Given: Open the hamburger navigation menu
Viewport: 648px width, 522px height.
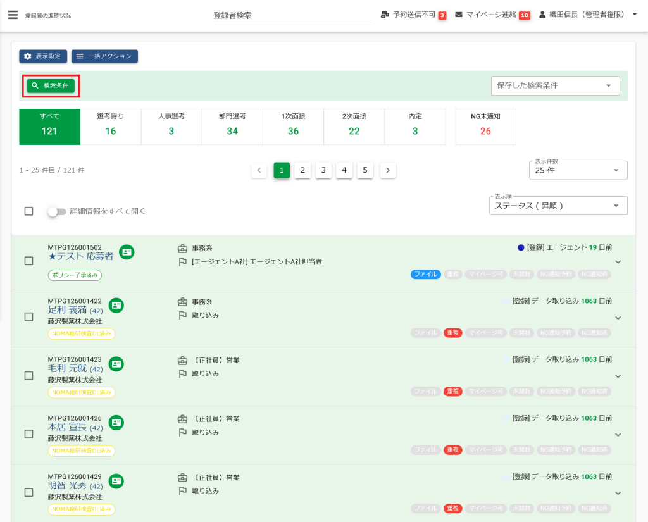Looking at the screenshot, I should coord(13,15).
